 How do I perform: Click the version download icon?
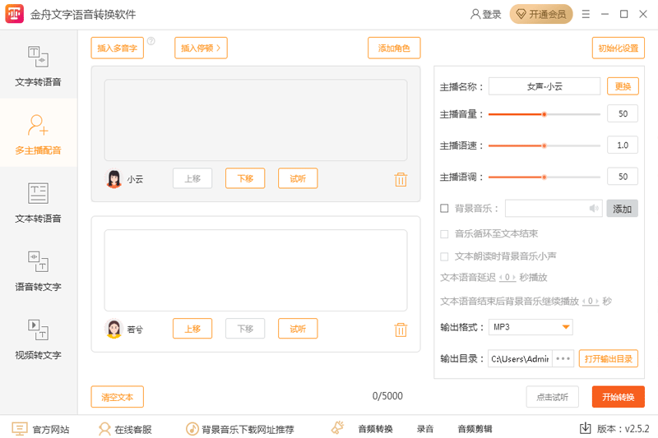[x=586, y=428]
